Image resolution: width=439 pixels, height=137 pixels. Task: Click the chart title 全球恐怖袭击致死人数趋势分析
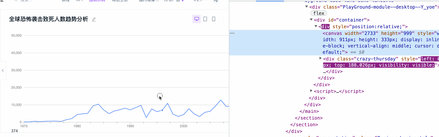click(49, 19)
